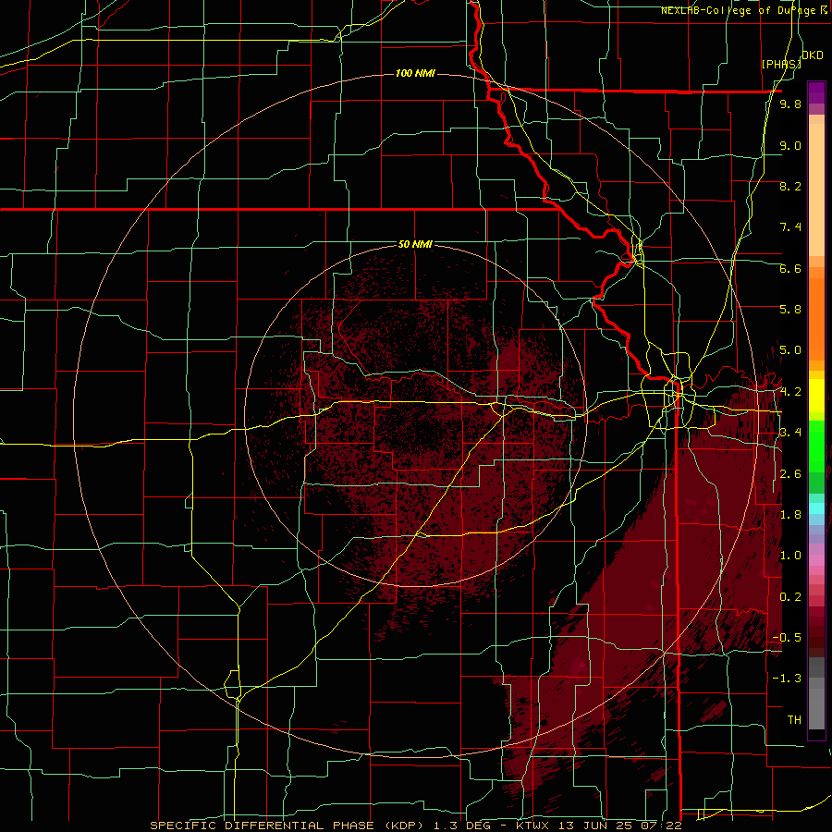Pick the yellow band on the color bar

(816, 396)
